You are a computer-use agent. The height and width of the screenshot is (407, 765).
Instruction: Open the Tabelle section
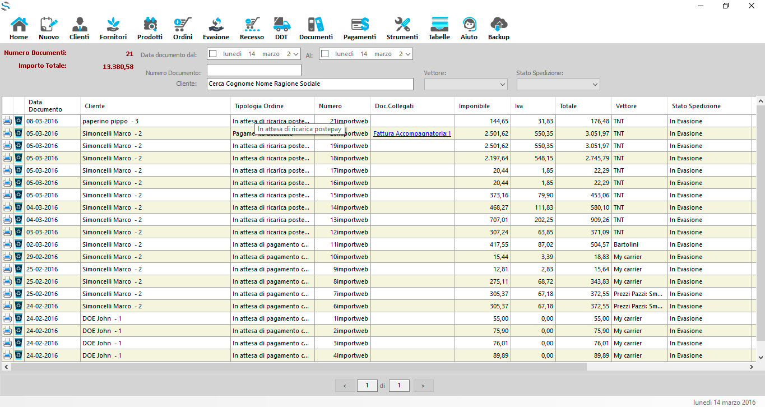click(x=439, y=28)
